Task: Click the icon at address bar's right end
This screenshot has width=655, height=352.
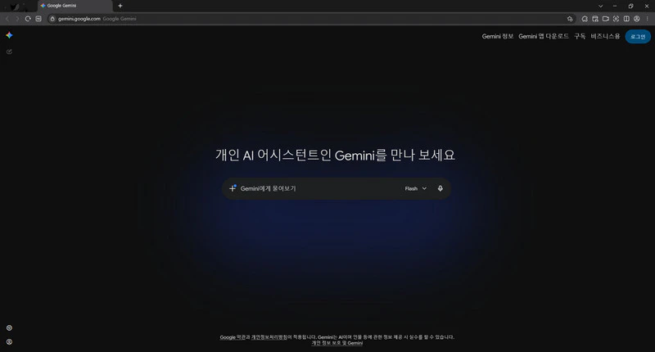Action: tap(570, 19)
